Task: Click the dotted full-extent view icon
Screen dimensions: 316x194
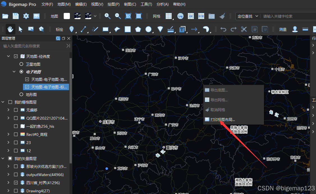Action: (128, 16)
